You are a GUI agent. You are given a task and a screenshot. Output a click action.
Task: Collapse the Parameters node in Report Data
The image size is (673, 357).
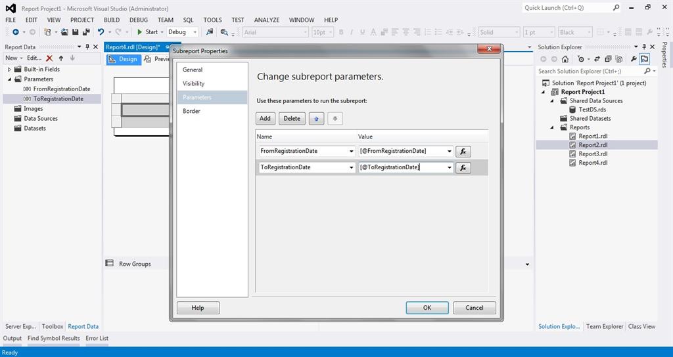pos(9,79)
